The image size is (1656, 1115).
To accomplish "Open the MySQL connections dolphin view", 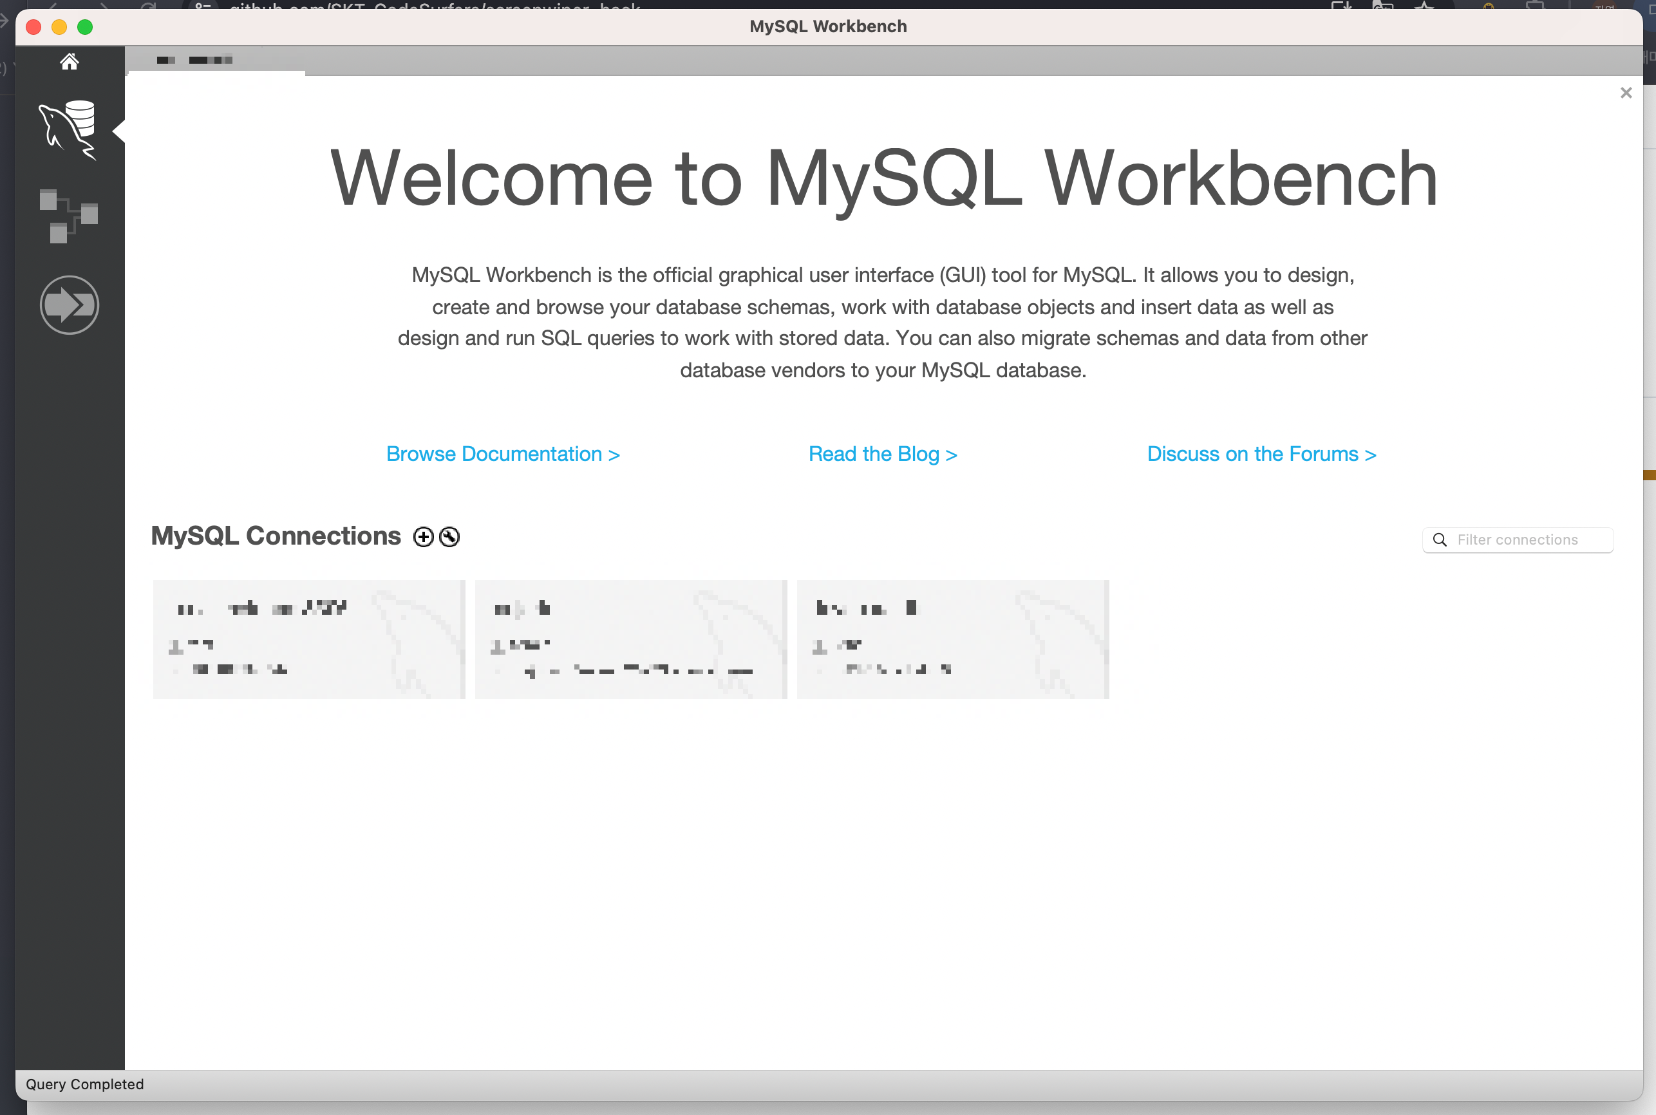I will pos(69,129).
